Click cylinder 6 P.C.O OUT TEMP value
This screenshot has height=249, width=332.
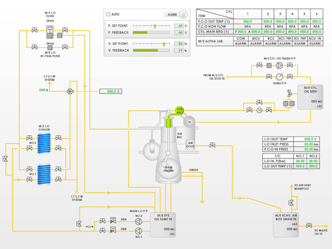point(316,21)
